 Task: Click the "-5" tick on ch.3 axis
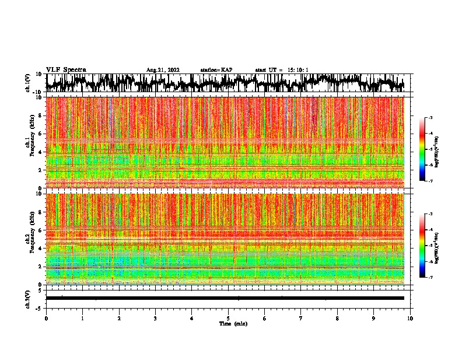(39, 309)
